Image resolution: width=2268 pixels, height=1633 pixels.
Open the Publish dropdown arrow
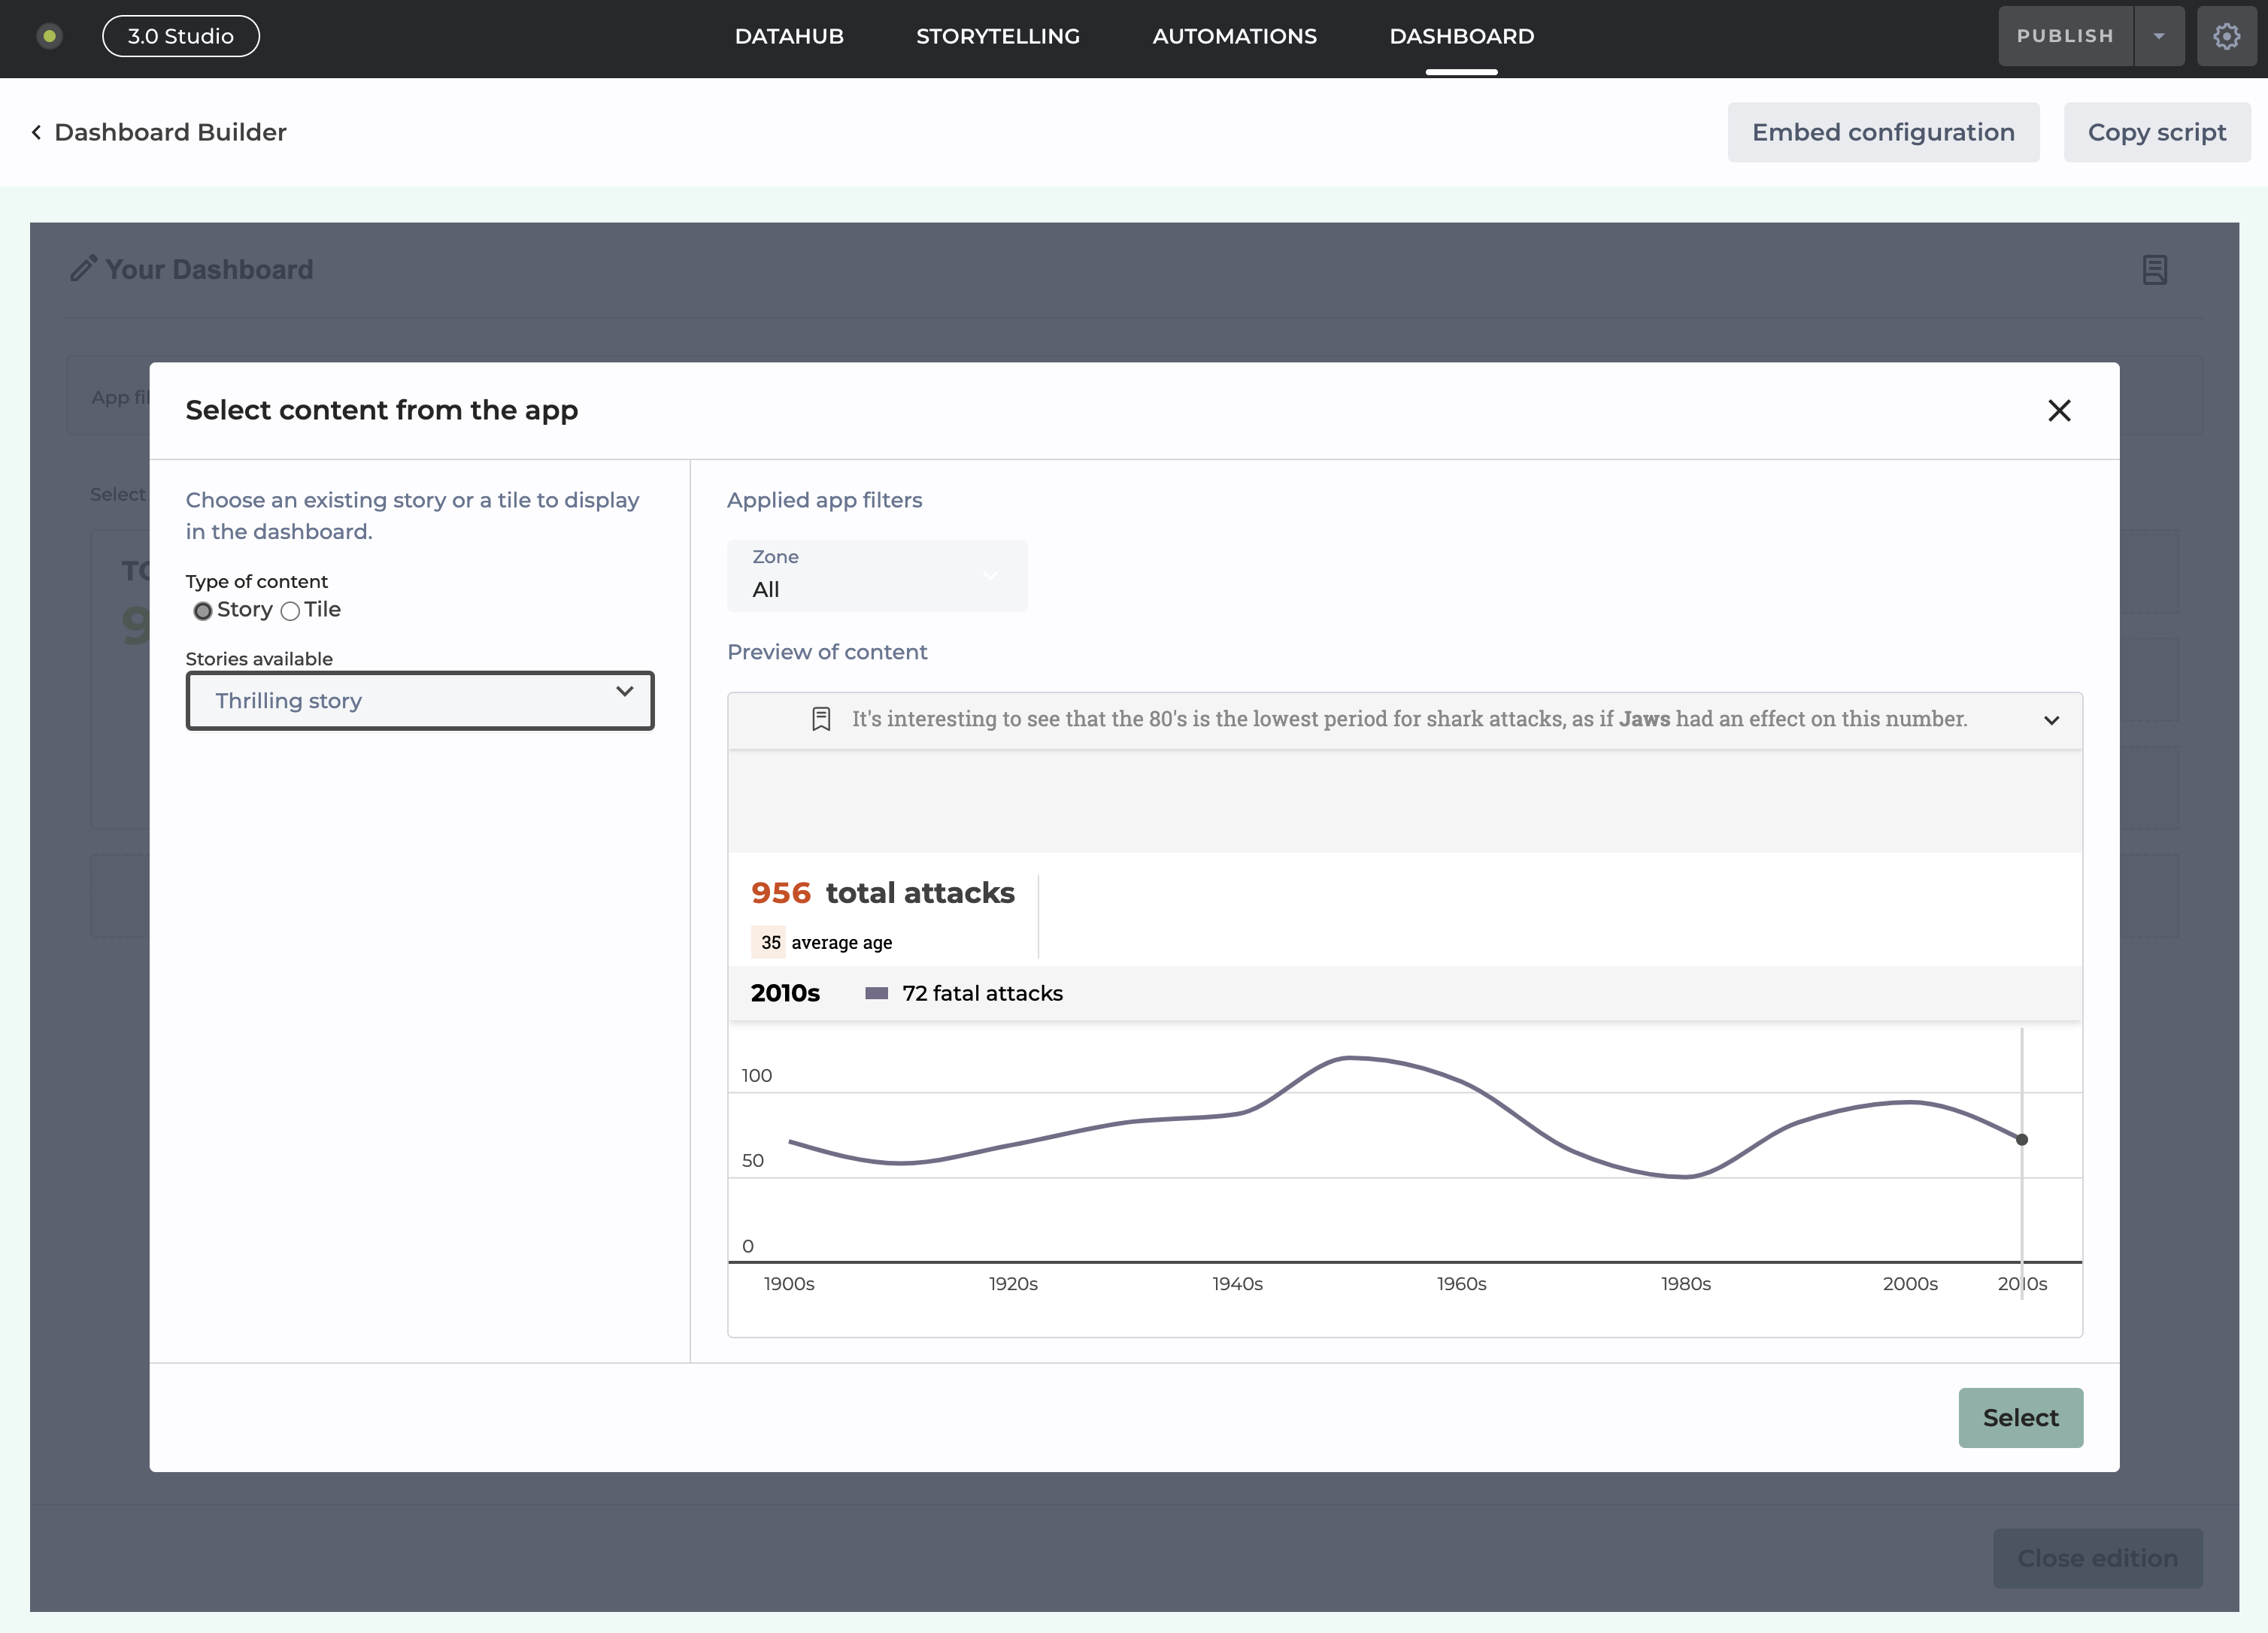(2159, 36)
